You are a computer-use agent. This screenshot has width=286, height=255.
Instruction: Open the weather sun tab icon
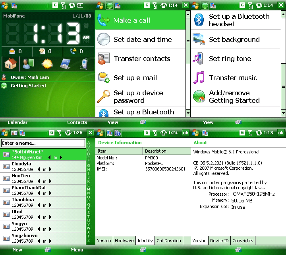click(x=47, y=64)
